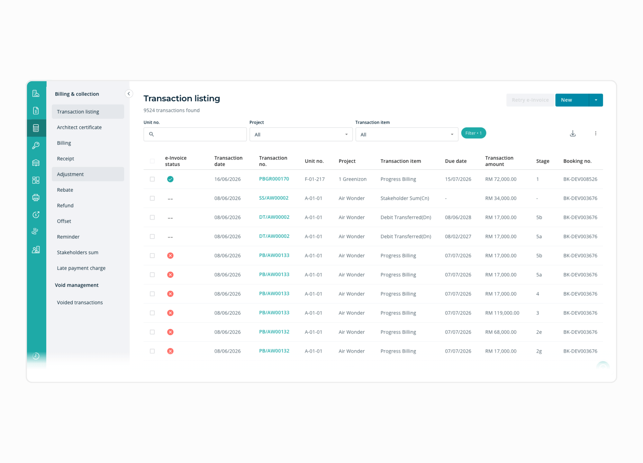Check the PB/AW00133 stage 5b row checkbox
The height and width of the screenshot is (463, 643).
click(x=152, y=256)
